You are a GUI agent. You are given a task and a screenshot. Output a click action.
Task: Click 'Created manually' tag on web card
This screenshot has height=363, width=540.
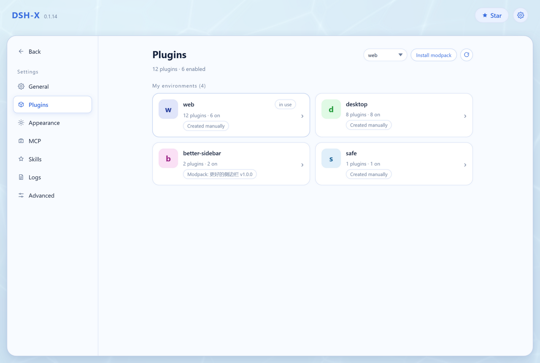(206, 126)
